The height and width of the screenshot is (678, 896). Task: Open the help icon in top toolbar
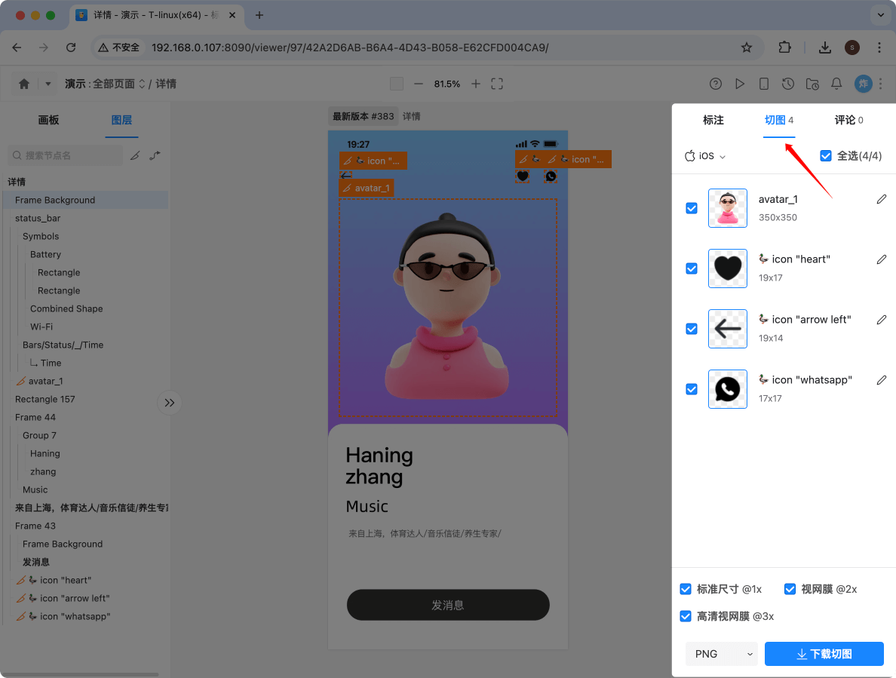[x=715, y=84]
